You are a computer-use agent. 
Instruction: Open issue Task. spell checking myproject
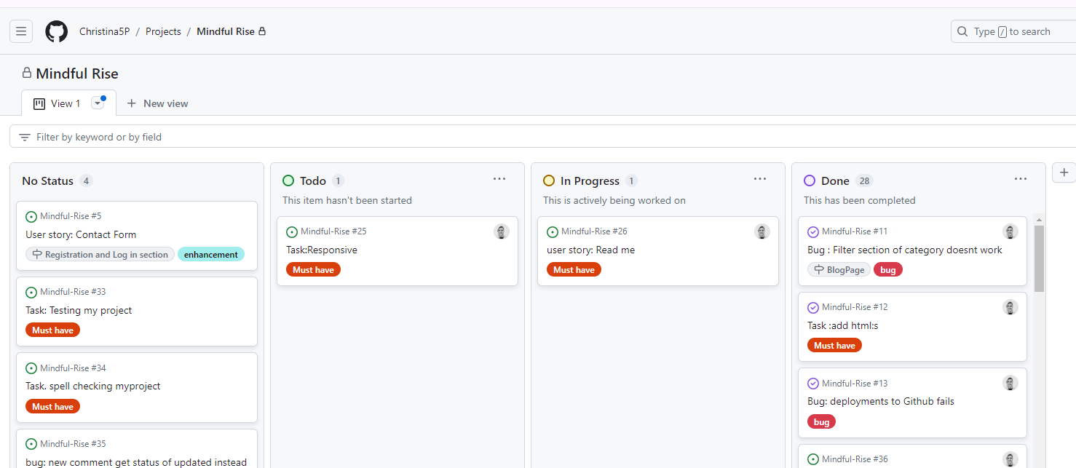[92, 386]
